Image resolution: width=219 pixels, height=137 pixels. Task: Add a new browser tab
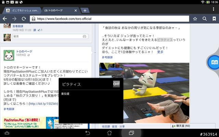pos(85,11)
